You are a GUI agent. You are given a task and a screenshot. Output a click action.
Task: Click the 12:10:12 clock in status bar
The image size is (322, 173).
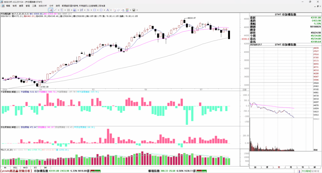point(315,171)
